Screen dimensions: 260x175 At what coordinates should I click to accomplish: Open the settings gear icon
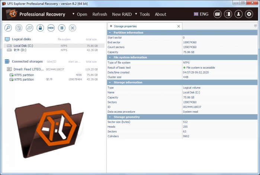pyautogui.click(x=249, y=14)
